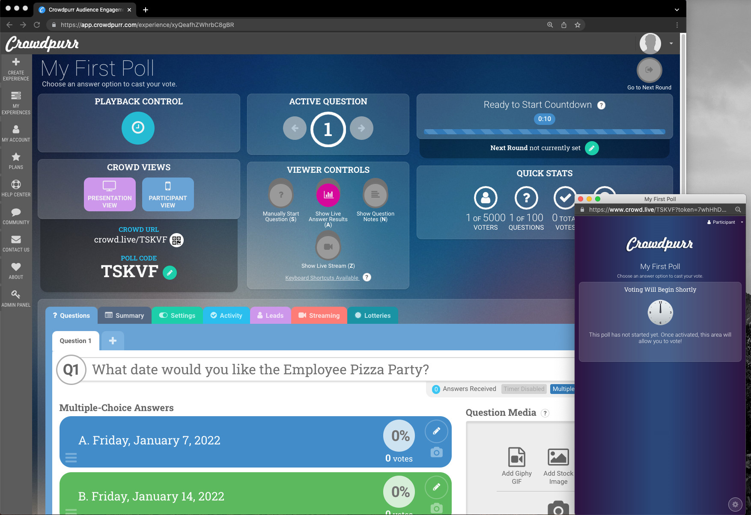
Task: Switch to the Streaming tab
Action: [319, 315]
